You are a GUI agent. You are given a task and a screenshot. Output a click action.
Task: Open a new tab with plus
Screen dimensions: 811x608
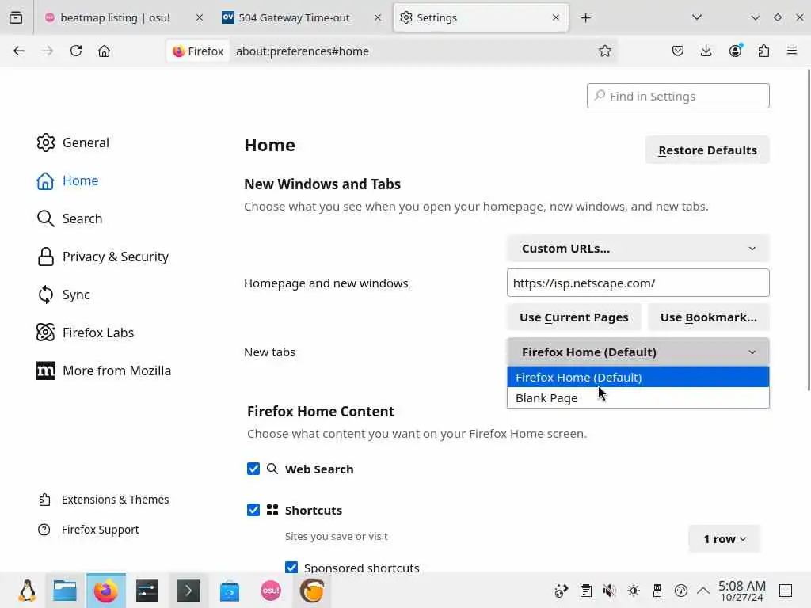click(585, 17)
